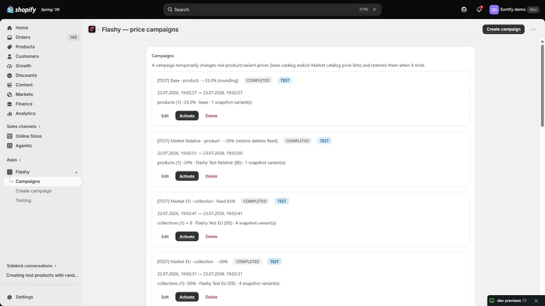Screen dimensions: 545x306
Task: Click the Content sidebar icon
Action: tap(10, 84)
